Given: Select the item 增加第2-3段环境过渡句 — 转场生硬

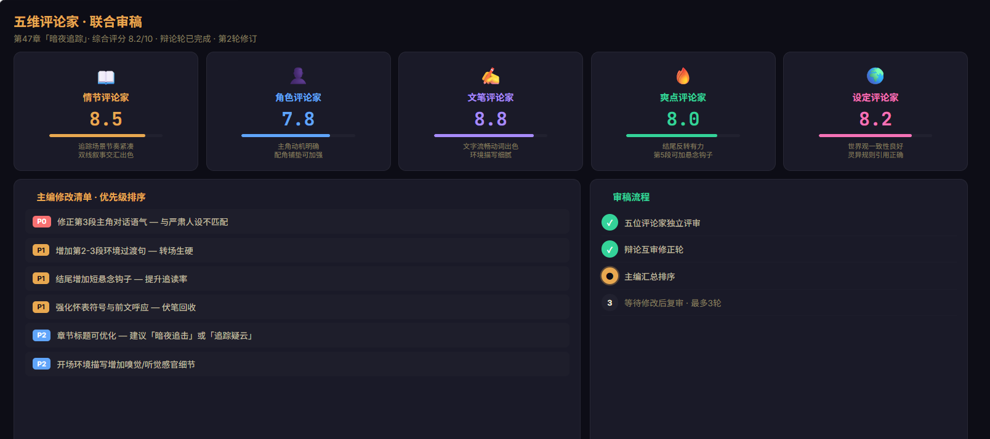Looking at the screenshot, I should 298,250.
